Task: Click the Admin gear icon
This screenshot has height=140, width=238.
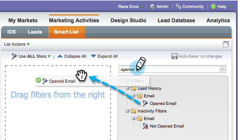Action: 152,6
